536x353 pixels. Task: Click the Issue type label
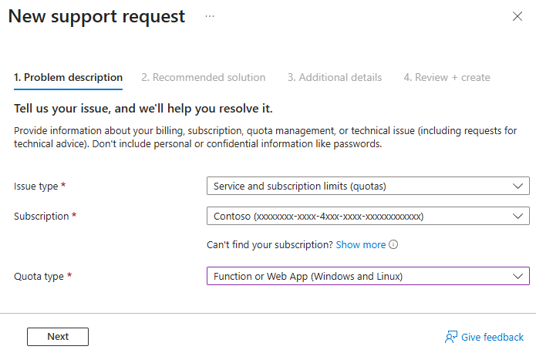(36, 187)
